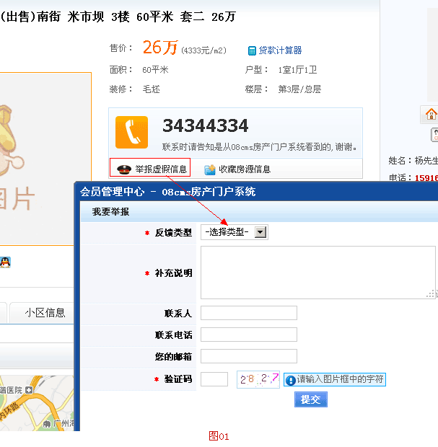This screenshot has width=438, height=447.
Task: Focus the 补充说明 text area
Action: click(317, 272)
